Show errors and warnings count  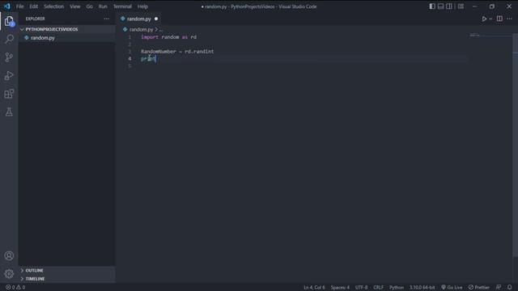15,288
